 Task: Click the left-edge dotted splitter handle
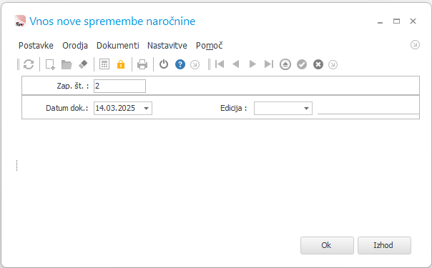pos(16,166)
